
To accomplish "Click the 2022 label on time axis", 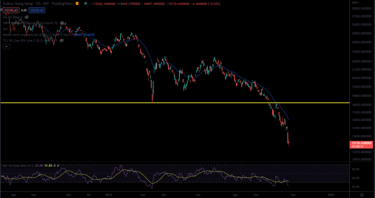I will [109, 195].
